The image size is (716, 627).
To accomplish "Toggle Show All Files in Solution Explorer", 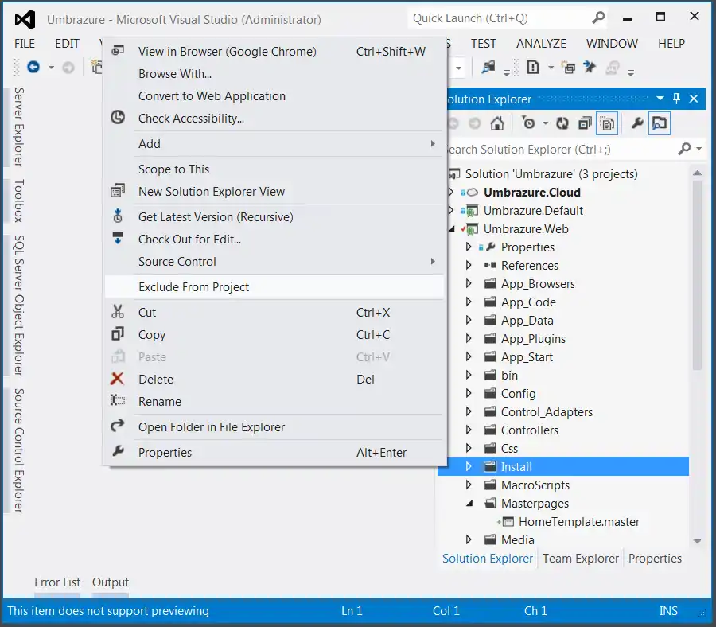I will 607,123.
